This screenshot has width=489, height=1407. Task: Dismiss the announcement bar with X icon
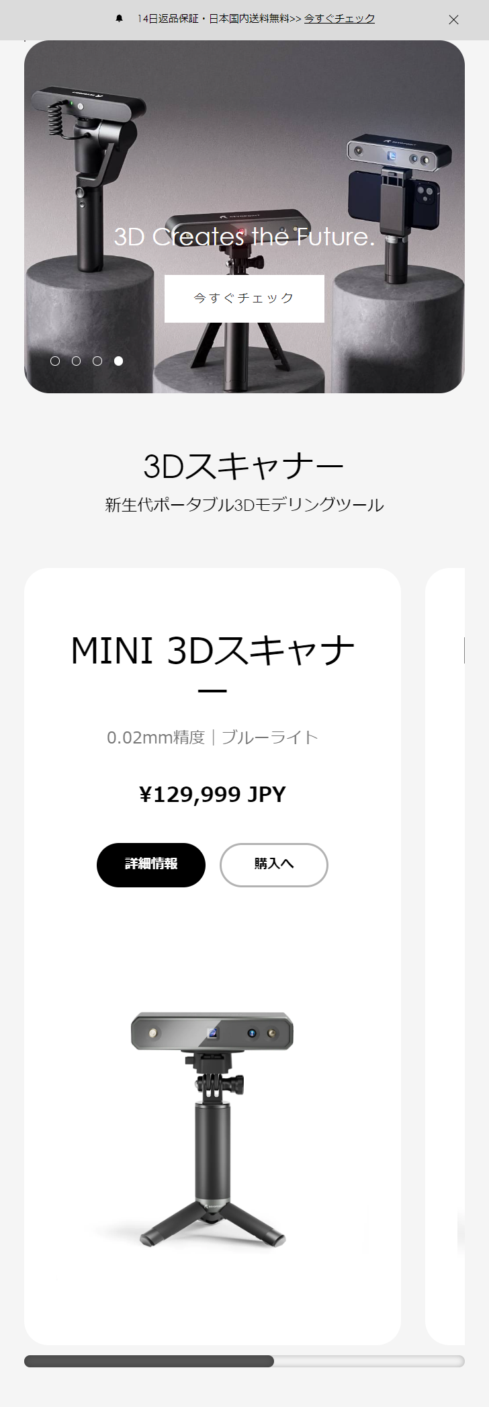click(x=454, y=19)
